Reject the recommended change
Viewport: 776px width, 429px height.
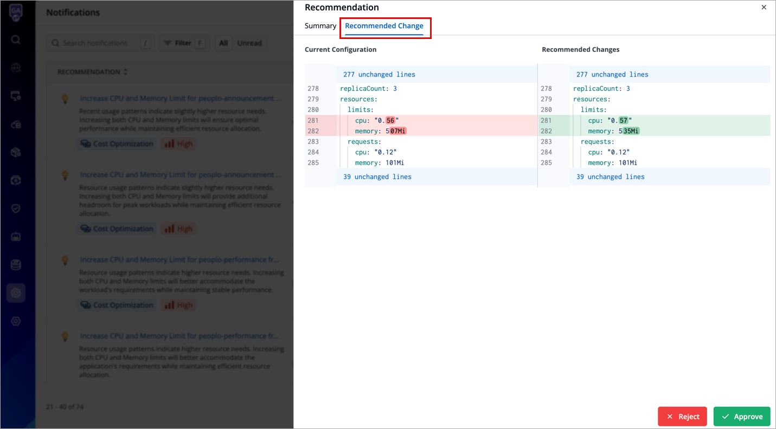682,417
